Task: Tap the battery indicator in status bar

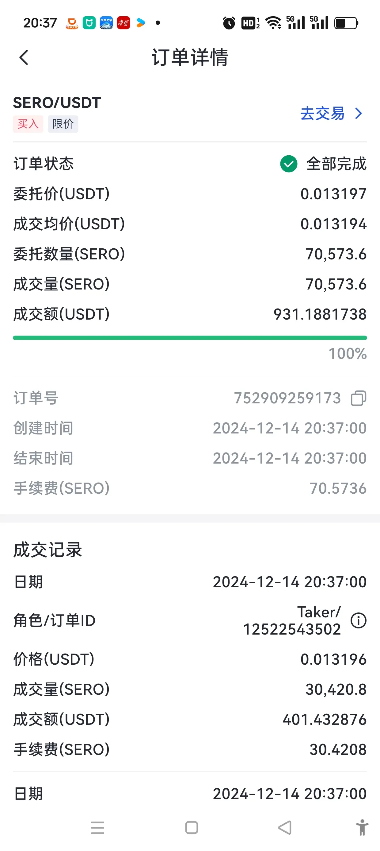Action: [x=346, y=23]
